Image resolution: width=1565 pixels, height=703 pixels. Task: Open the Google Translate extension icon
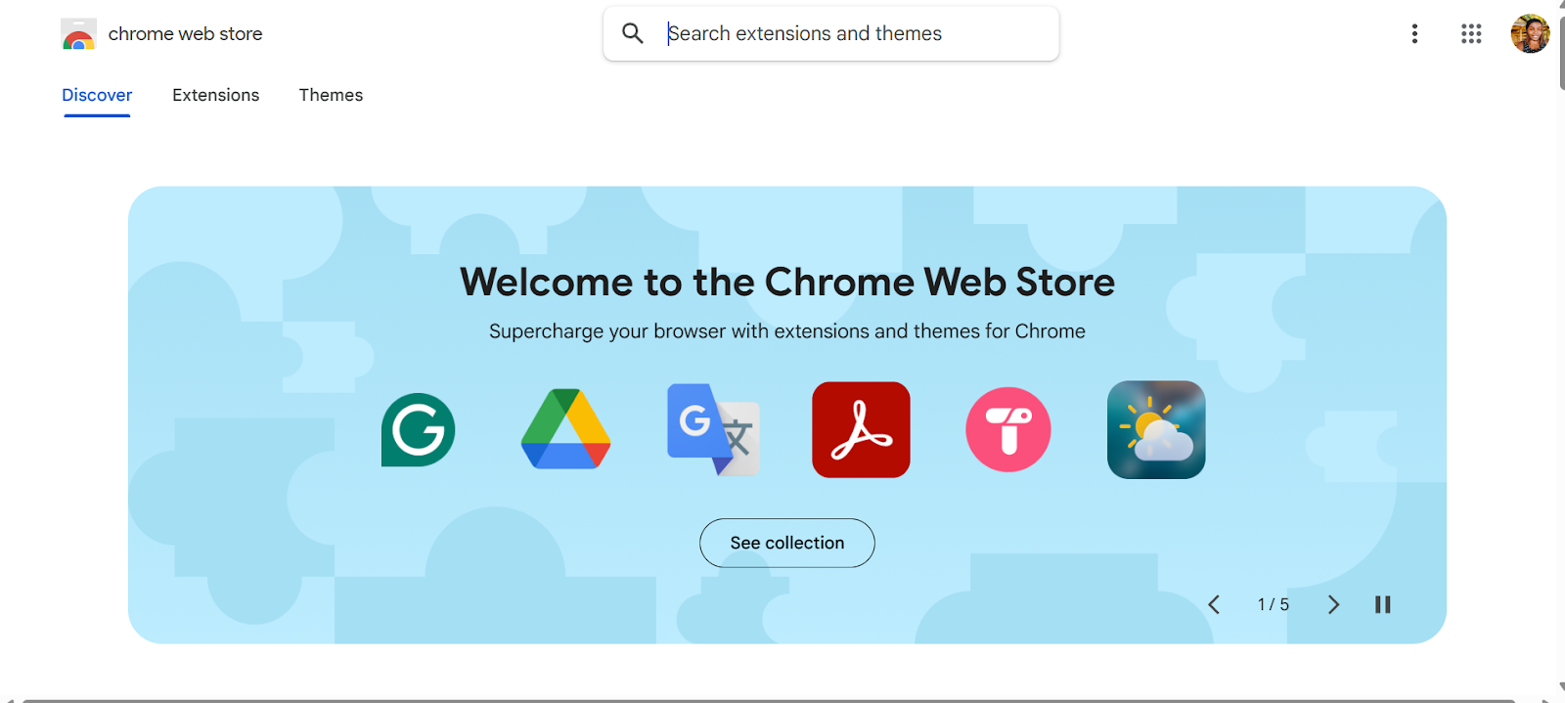click(714, 430)
